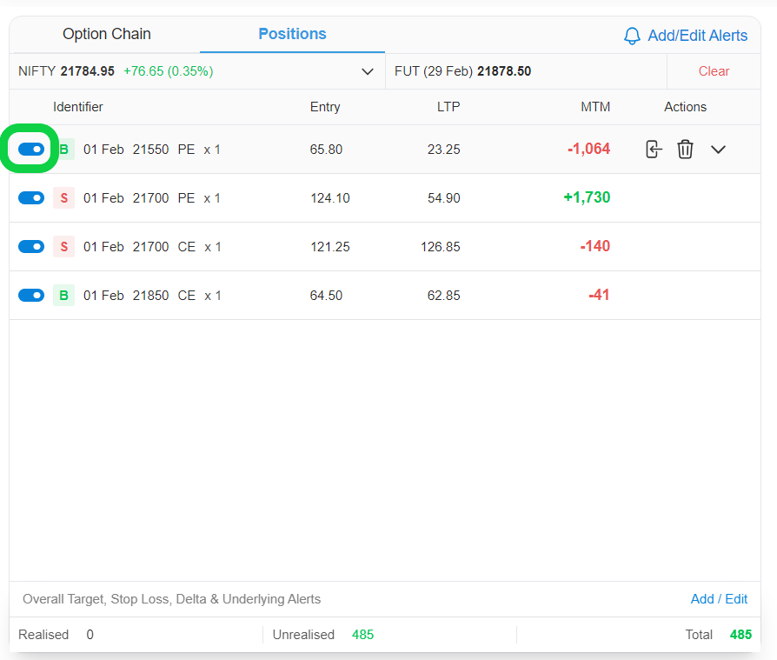Click MTM value -140
Image resolution: width=777 pixels, height=660 pixels.
click(595, 246)
